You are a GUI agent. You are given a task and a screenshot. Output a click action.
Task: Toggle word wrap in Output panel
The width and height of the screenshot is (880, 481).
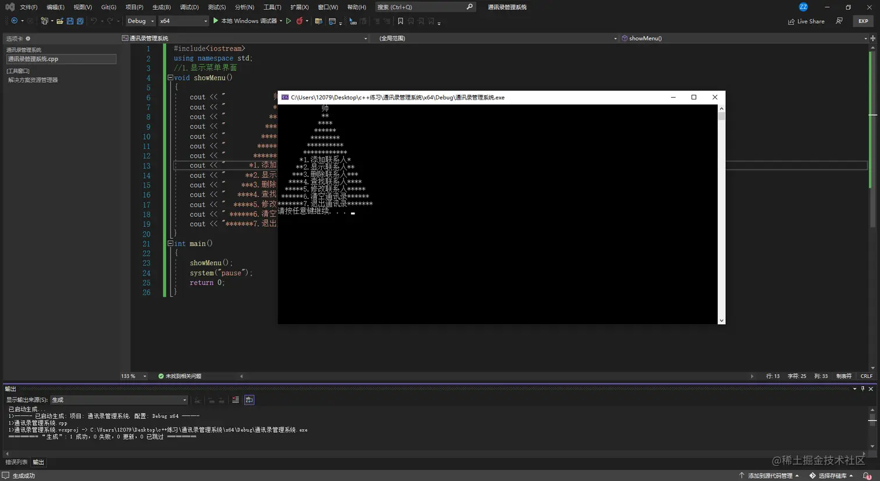coord(249,400)
